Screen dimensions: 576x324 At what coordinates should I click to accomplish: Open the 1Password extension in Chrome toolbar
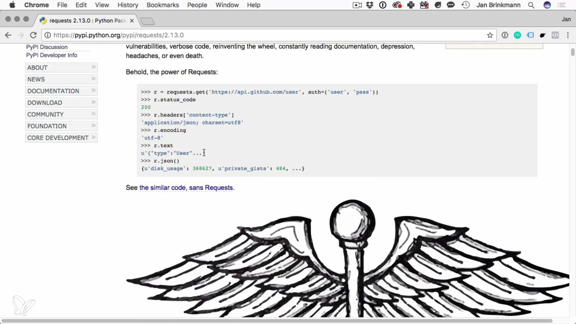pos(505,35)
